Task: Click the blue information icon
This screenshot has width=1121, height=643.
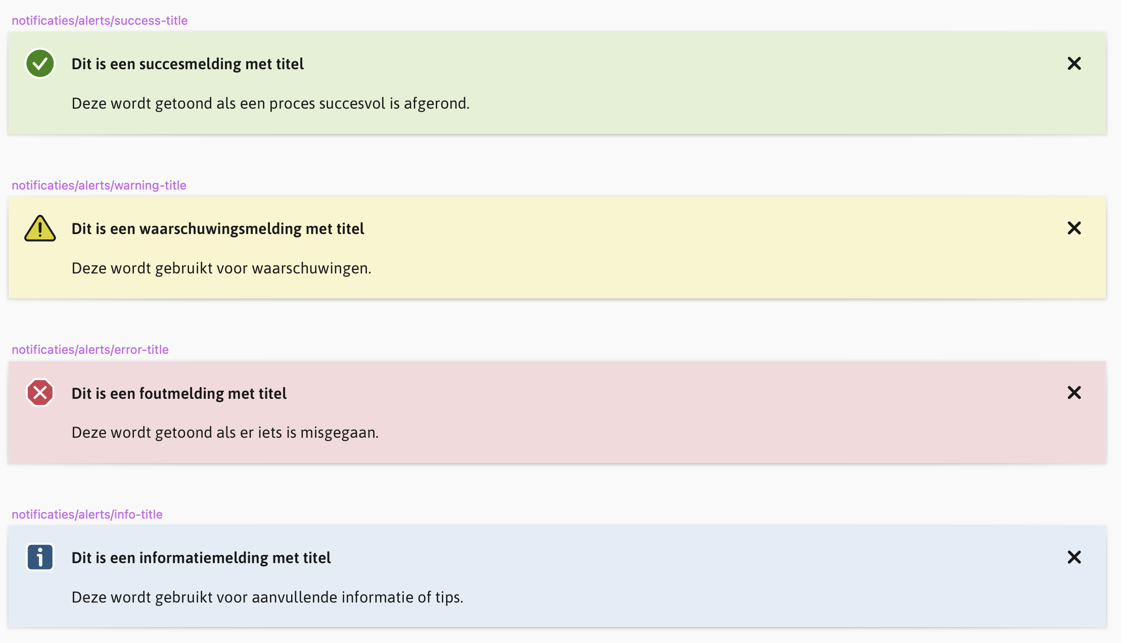Action: [x=39, y=558]
